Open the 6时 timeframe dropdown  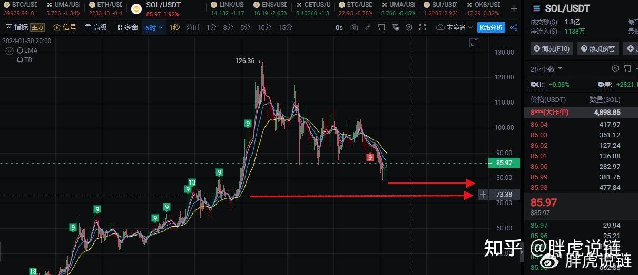pyautogui.click(x=154, y=27)
